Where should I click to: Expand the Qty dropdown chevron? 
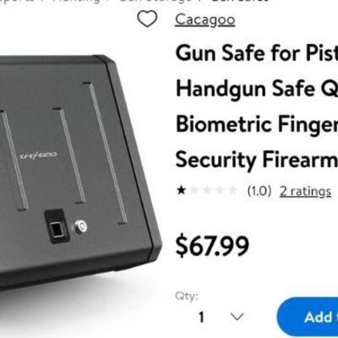[237, 317]
